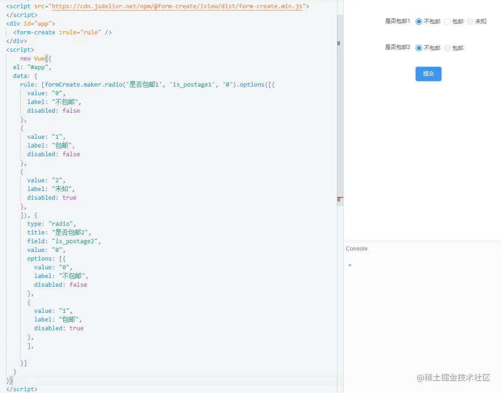Viewport: 501px width, 393px height.
Task: Click the code line type: "radio"
Action: pos(51,224)
